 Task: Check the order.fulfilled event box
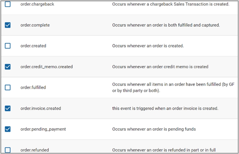pyautogui.click(x=8, y=88)
